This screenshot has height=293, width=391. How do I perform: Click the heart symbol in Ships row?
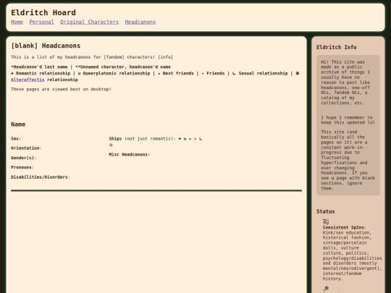tap(180, 139)
